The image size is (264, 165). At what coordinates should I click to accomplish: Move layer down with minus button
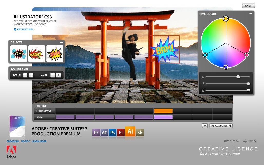pyautogui.click(x=52, y=75)
